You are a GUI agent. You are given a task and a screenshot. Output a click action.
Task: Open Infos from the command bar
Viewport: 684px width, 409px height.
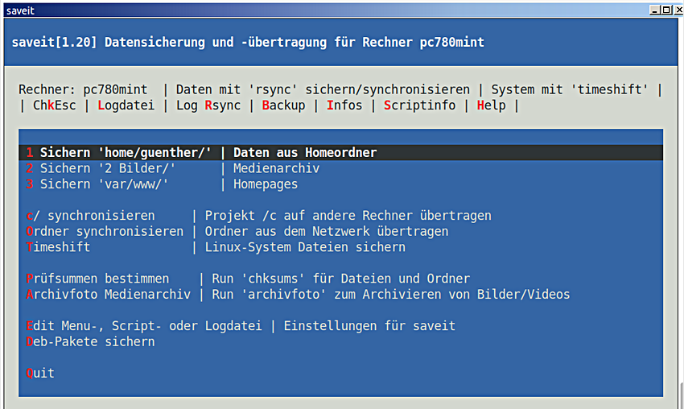tap(344, 105)
